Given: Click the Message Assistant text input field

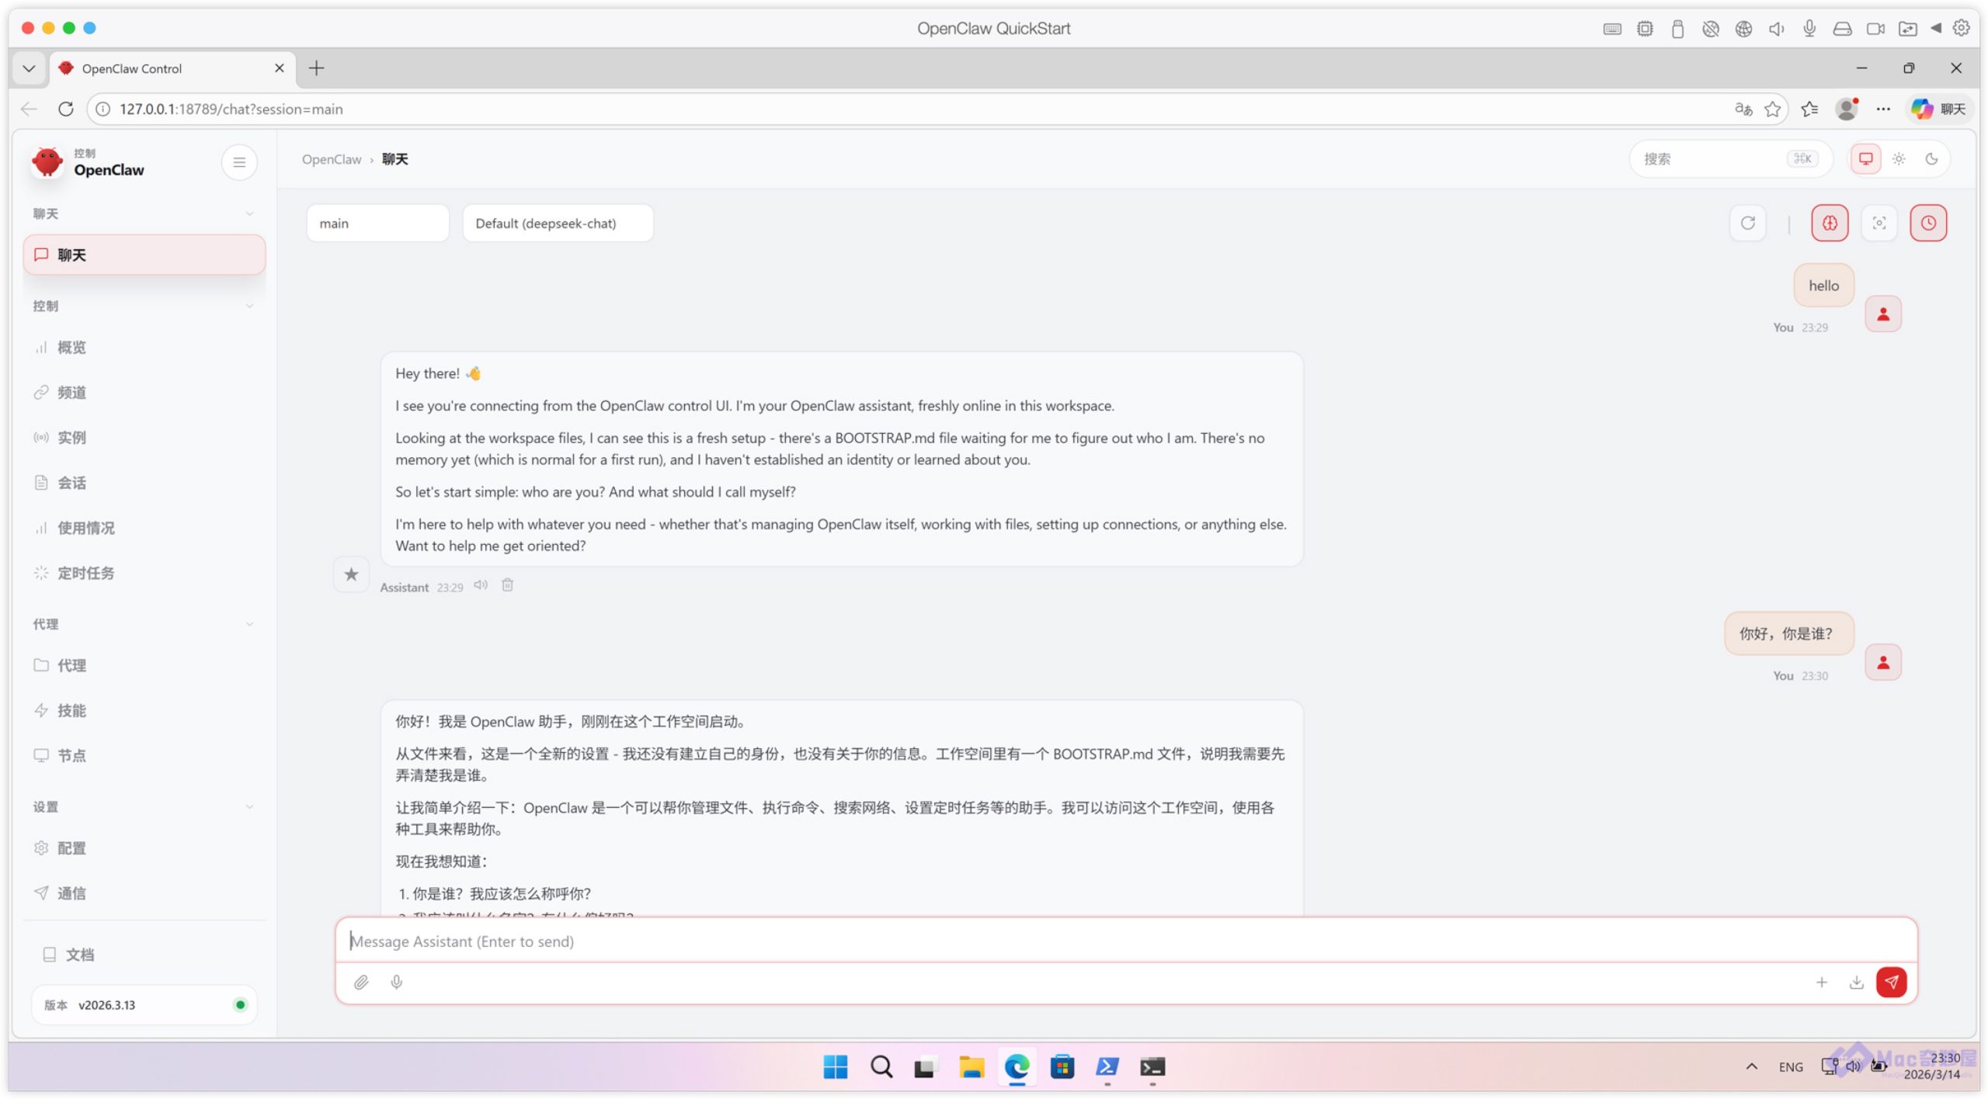Looking at the screenshot, I should 1124,941.
